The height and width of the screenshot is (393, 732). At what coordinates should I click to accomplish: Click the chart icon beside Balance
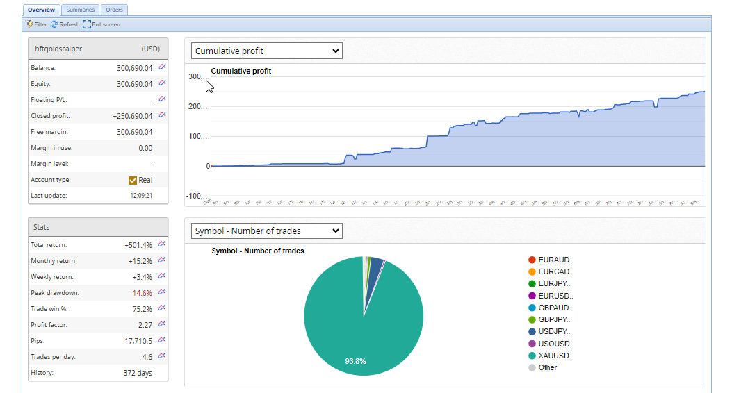162,67
